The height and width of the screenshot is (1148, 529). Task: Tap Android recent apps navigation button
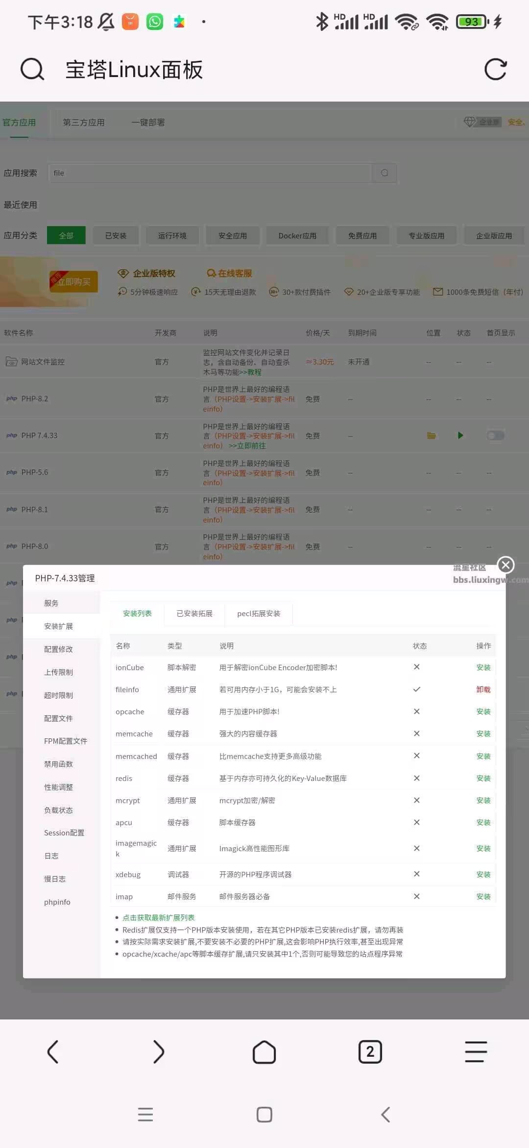point(145,1115)
